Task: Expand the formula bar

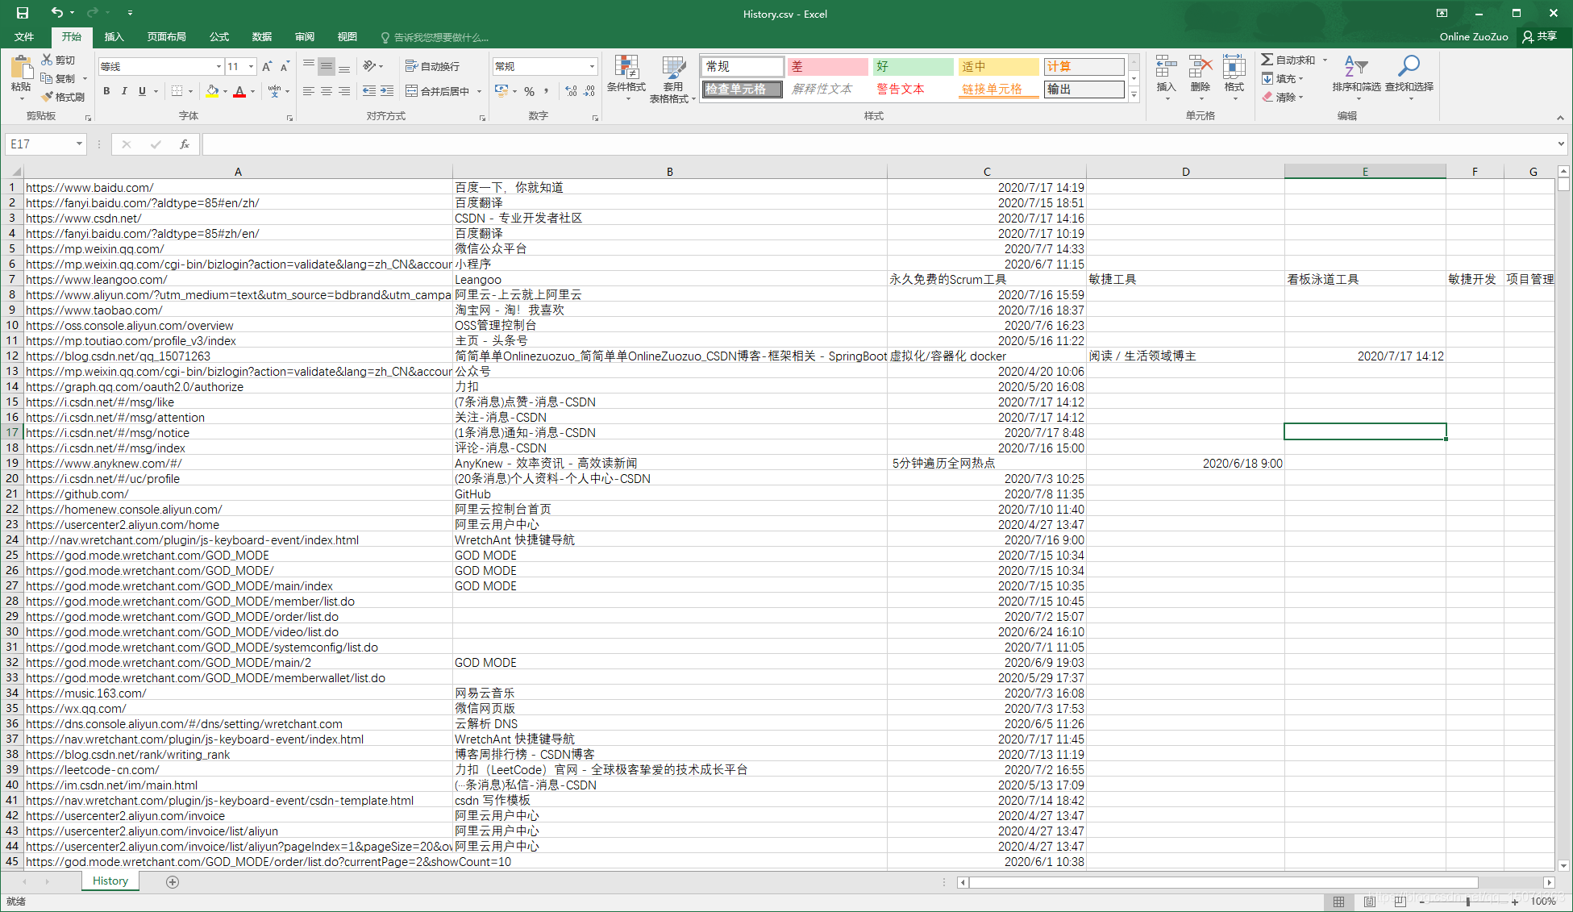Action: click(1561, 144)
